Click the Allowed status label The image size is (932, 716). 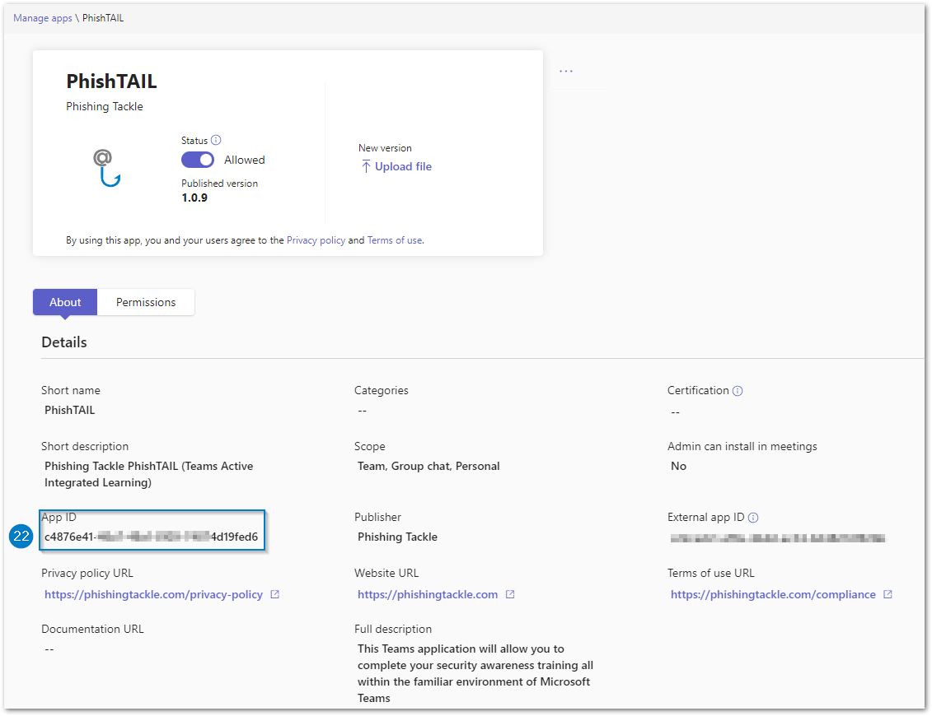click(x=244, y=160)
